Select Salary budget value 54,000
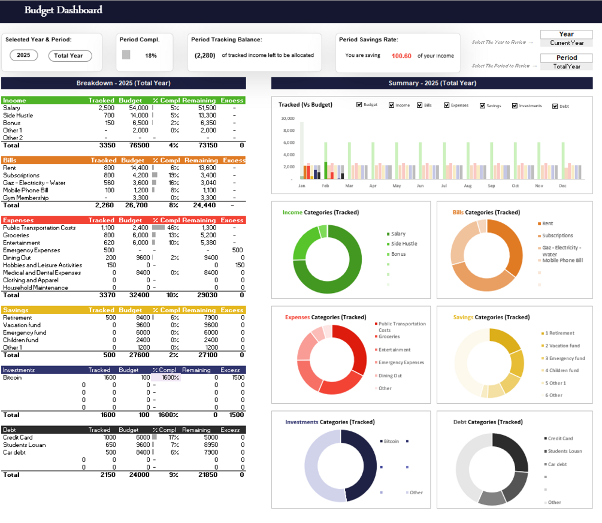 coord(138,108)
